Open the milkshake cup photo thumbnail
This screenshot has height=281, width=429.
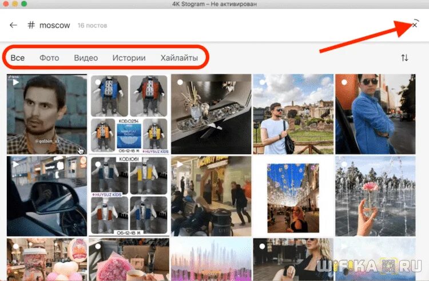click(x=47, y=259)
